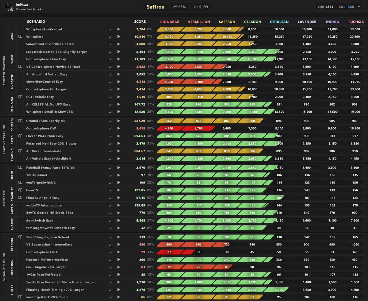Viewport: 368px width, 301px height.
Task: Open the Saffron rank selector
Action: click(x=155, y=7)
